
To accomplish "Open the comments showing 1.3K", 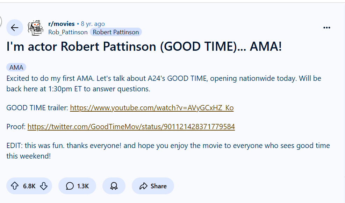I will point(77,186).
